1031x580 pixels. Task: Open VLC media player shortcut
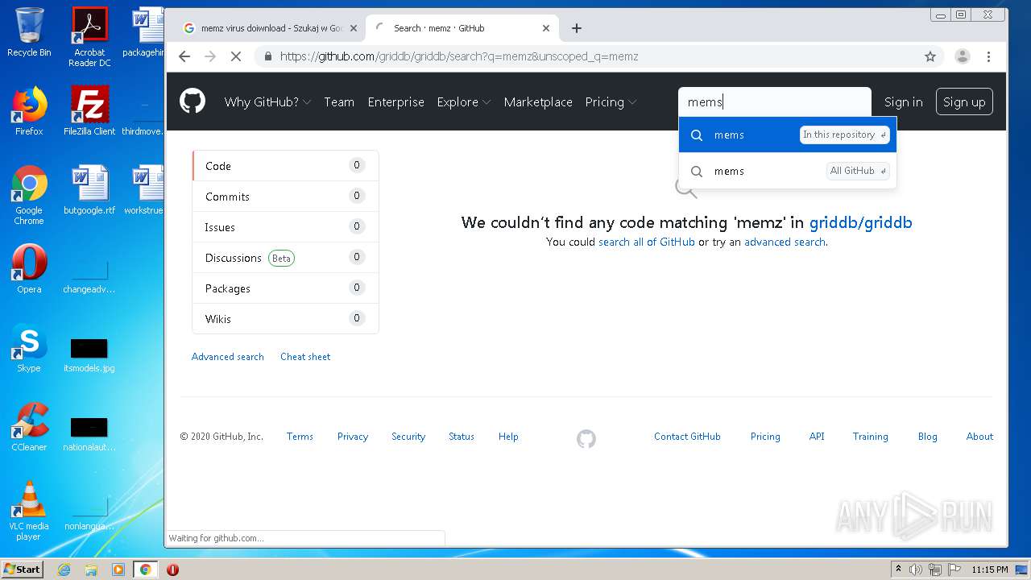29,511
